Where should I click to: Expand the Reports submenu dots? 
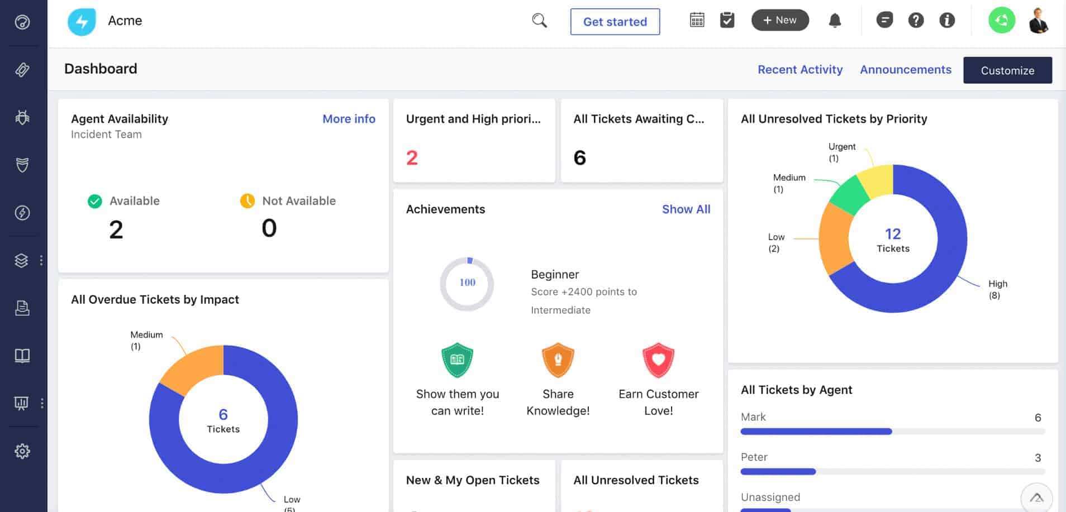pos(42,403)
